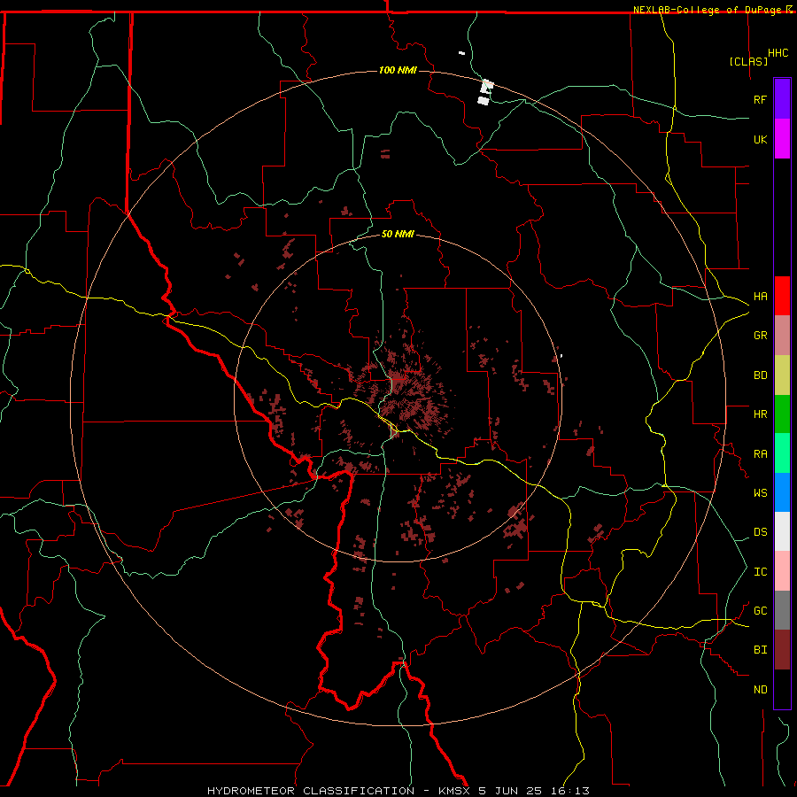
Task: Click the HA legend label
Action: (x=760, y=296)
